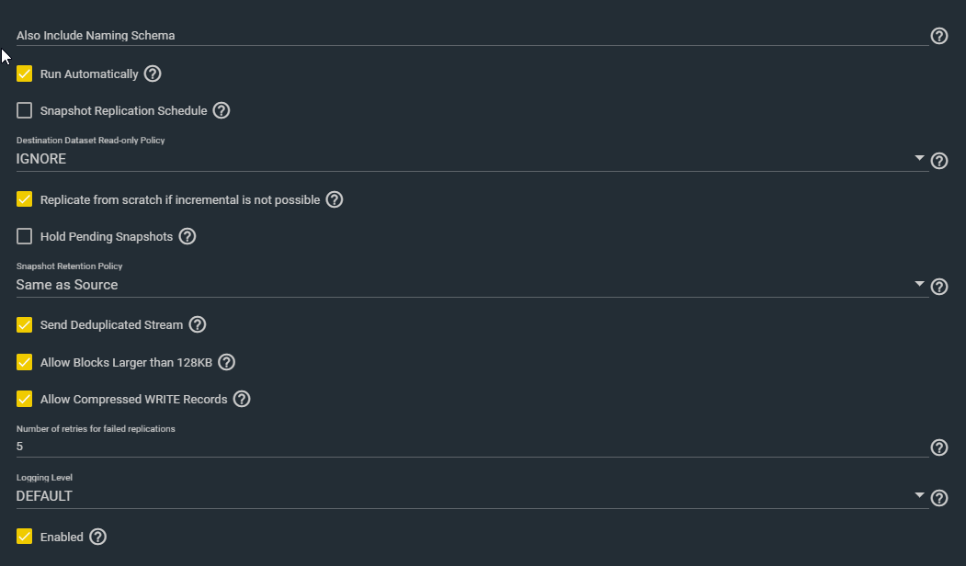Viewport: 966px width, 566px height.
Task: Tick the Hold Pending Snapshots checkbox
Action: (24, 236)
